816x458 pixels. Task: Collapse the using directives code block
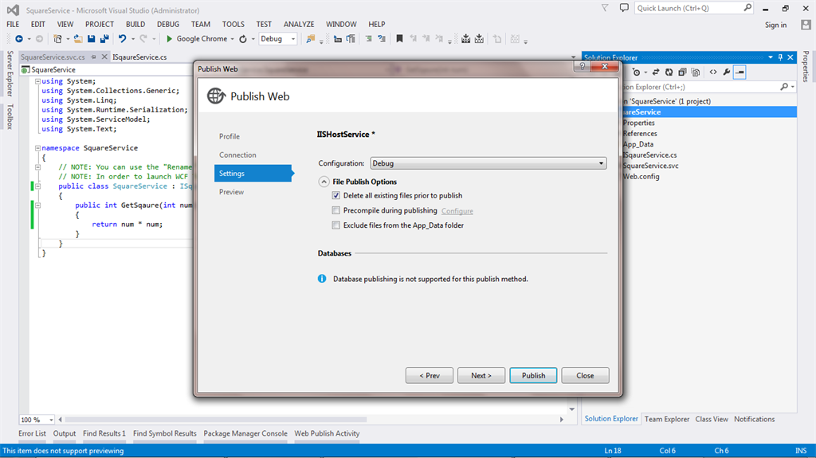37,81
